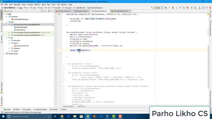The height and width of the screenshot is (119, 212).
Task: Switch to the AndroidManifest.xml editor tab
Action: (121, 11)
